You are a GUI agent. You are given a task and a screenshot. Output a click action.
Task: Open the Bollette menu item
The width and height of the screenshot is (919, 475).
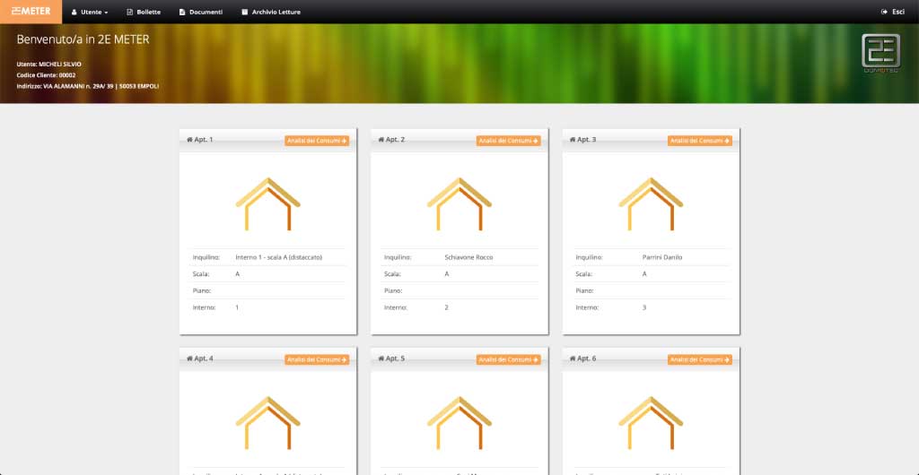tap(144, 12)
